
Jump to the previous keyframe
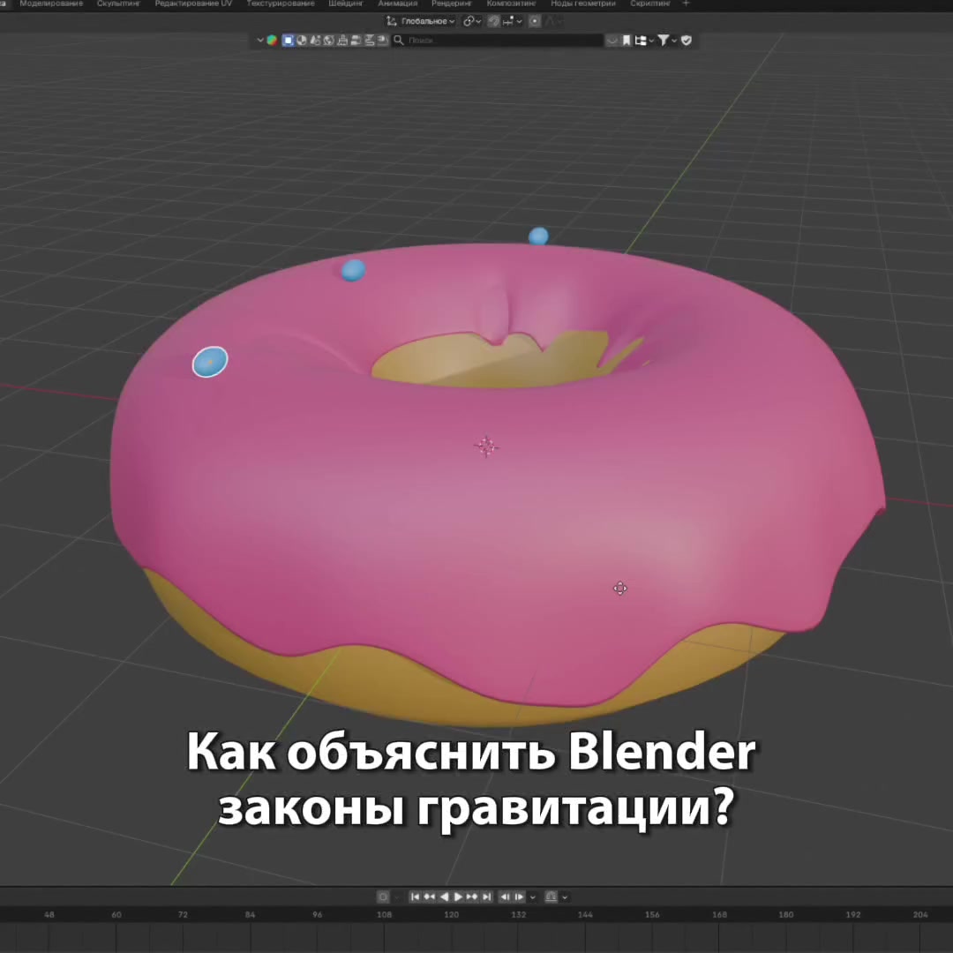(x=430, y=897)
